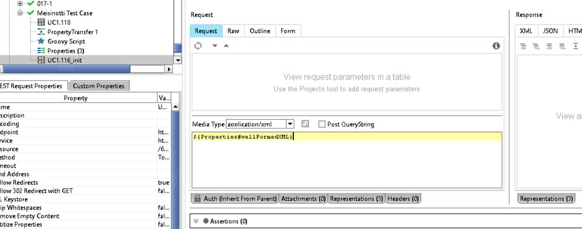Open Auth (Inherit From Parent) tab
582x229 pixels.
234,199
